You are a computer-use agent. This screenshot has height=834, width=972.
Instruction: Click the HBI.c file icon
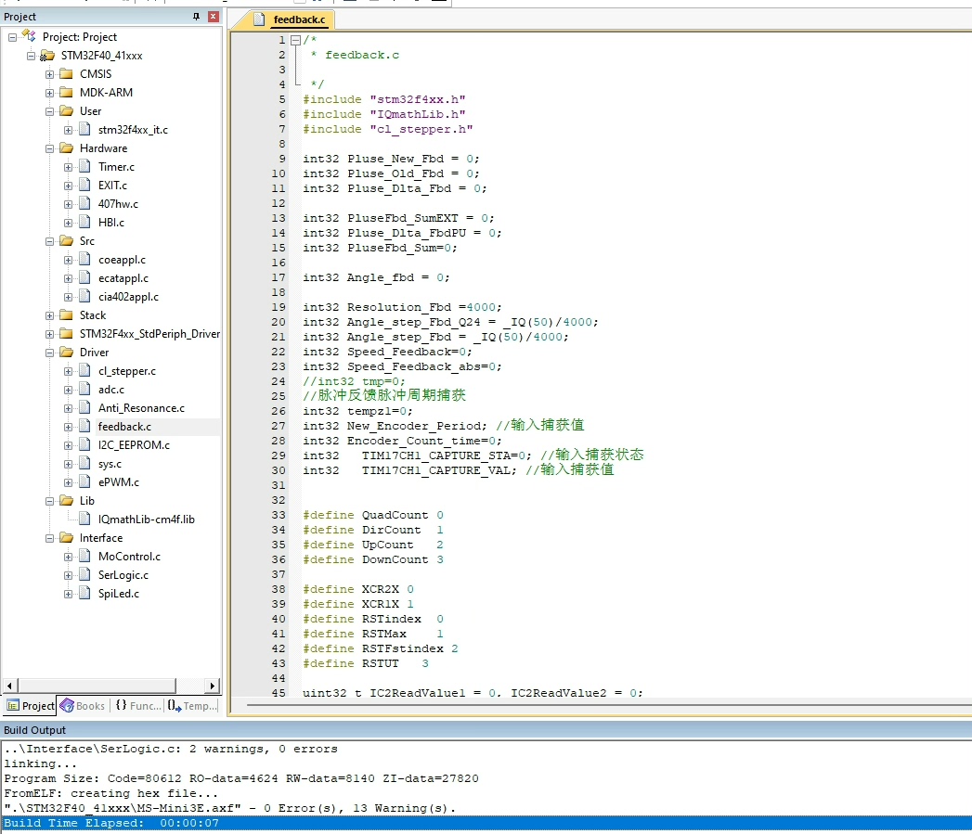coord(84,223)
